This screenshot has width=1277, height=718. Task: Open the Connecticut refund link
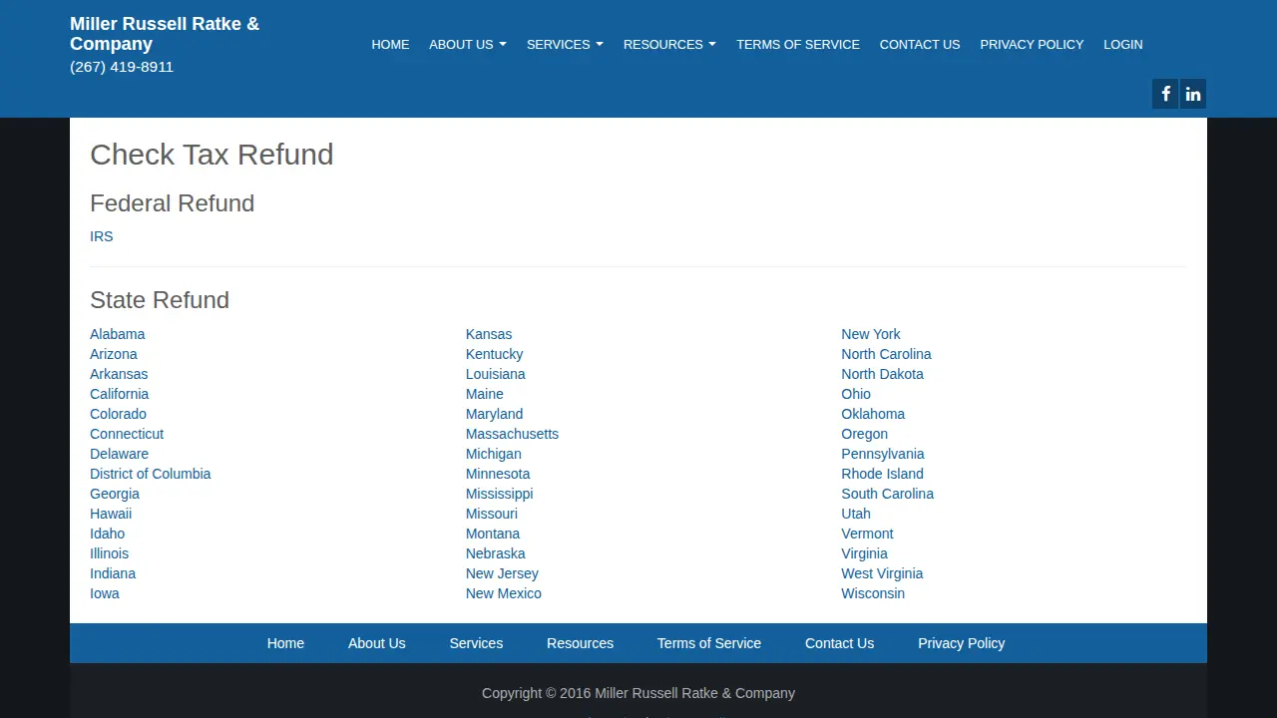pos(127,434)
